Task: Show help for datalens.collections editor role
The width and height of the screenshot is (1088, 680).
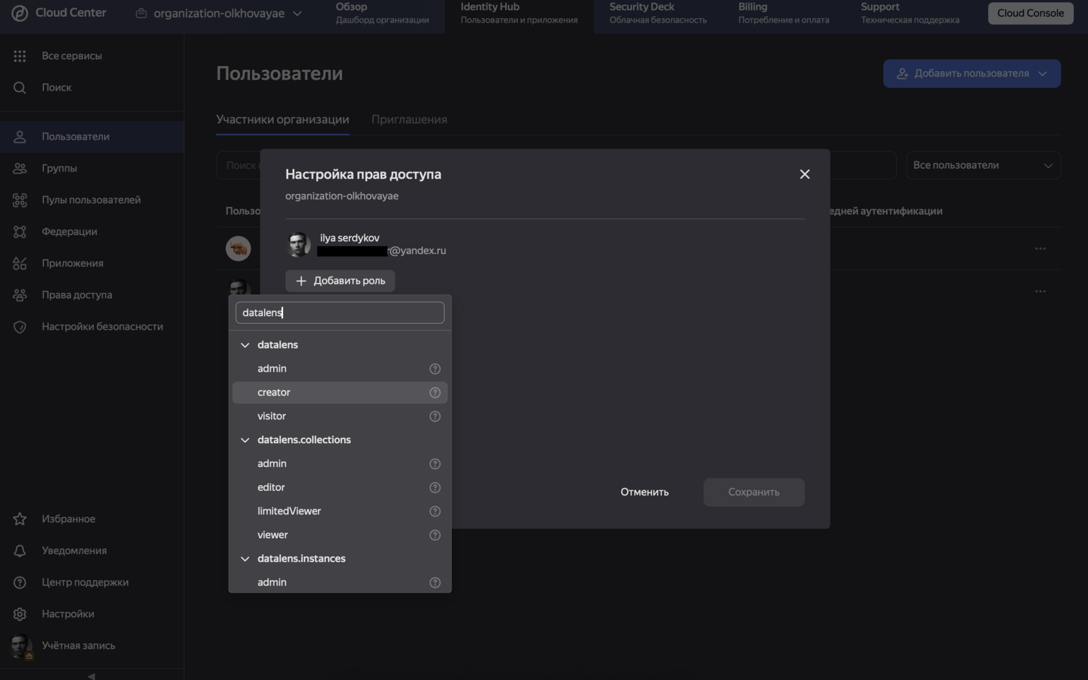Action: (435, 488)
